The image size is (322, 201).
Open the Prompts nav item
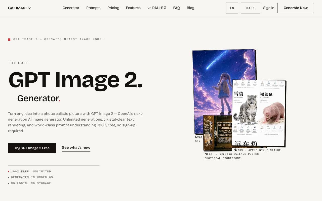93,8
